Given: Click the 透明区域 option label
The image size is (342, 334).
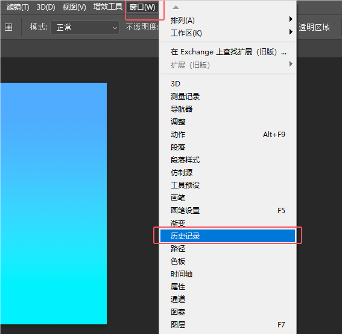Looking at the screenshot, I should 314,28.
